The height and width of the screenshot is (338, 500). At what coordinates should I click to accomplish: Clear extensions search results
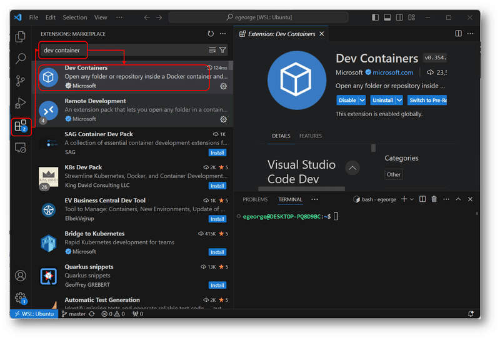pos(212,50)
